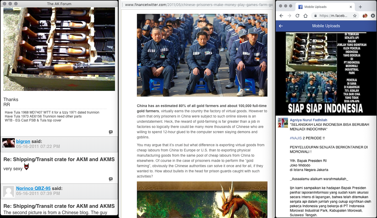The height and width of the screenshot is (218, 377).
Task: Quote the post above bigron's reply
Action: coord(111,132)
